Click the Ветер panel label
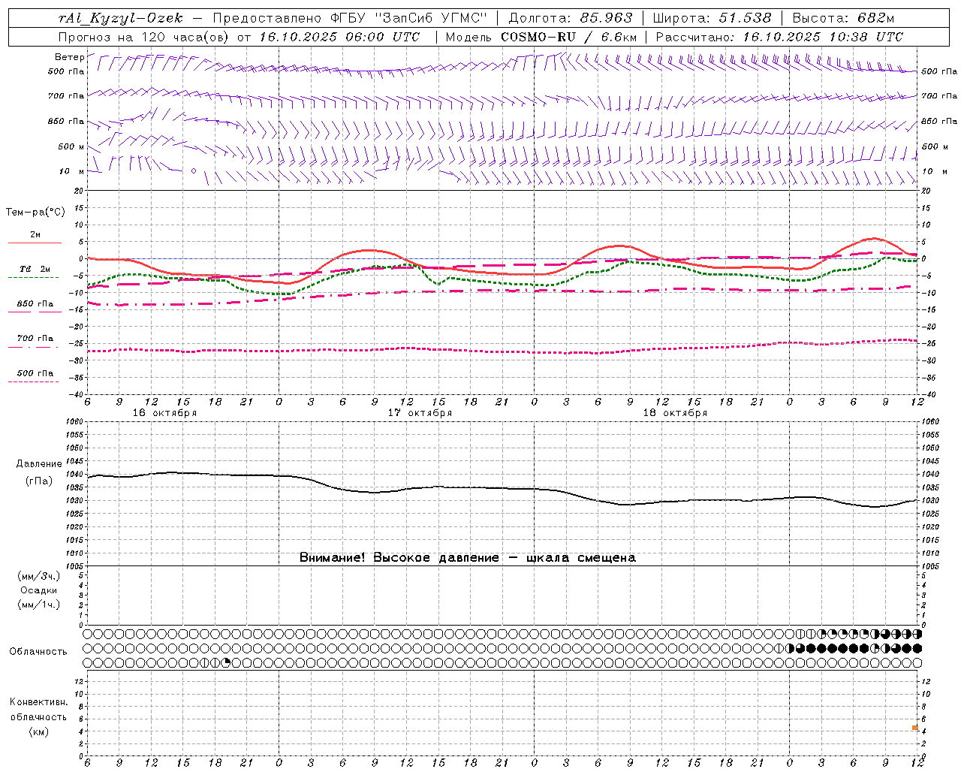This screenshot has width=961, height=769. (x=69, y=57)
